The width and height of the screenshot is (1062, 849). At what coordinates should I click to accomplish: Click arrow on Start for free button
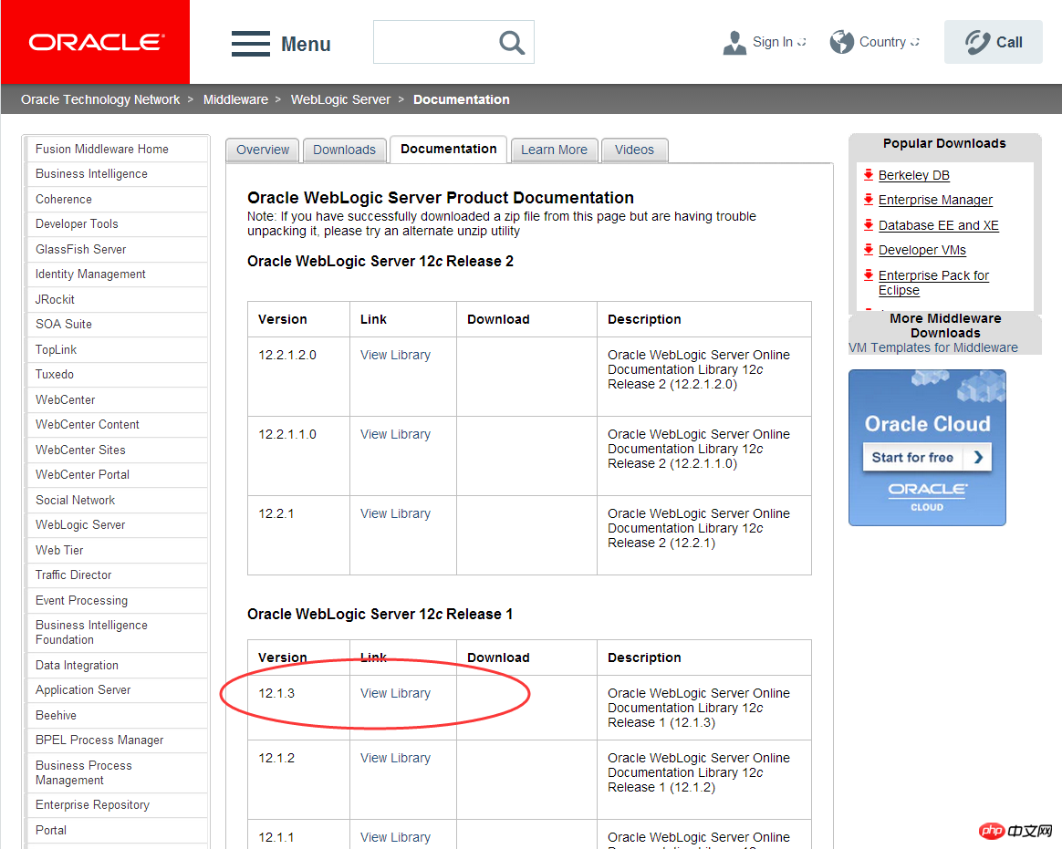click(x=978, y=457)
